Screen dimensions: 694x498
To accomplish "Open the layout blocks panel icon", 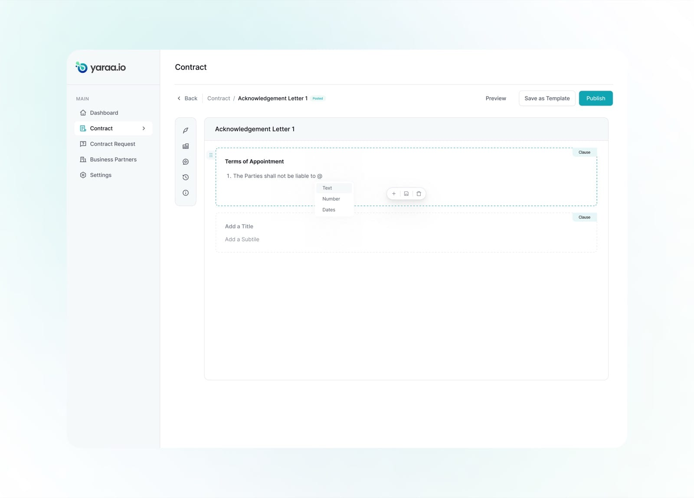I will click(186, 146).
